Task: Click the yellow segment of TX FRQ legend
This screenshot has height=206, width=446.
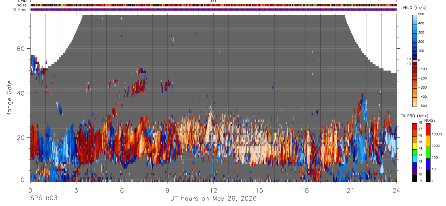Action: coord(415,146)
